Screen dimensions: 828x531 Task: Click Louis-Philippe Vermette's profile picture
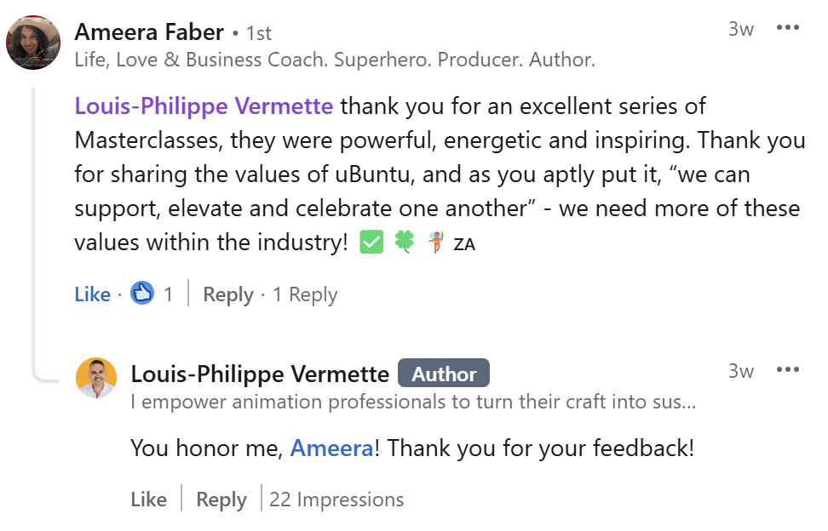click(x=96, y=378)
